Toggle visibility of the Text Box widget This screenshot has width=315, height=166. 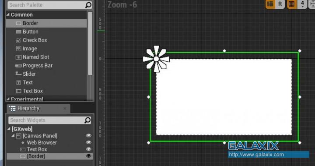(88, 149)
